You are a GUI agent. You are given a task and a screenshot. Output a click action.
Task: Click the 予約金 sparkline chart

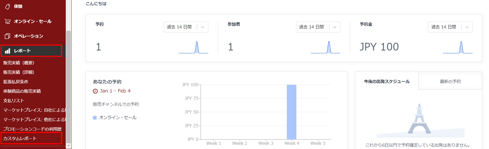[458, 47]
